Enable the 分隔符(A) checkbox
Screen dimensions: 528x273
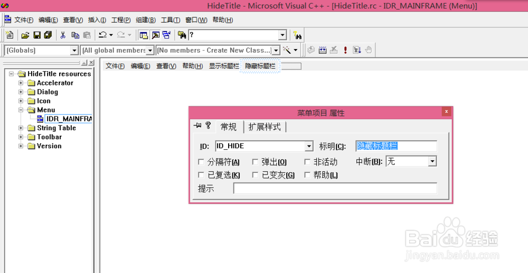point(201,162)
